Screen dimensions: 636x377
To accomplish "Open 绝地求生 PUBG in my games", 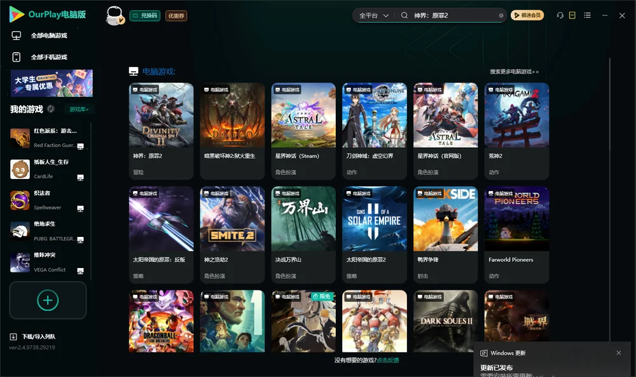I will (x=48, y=232).
